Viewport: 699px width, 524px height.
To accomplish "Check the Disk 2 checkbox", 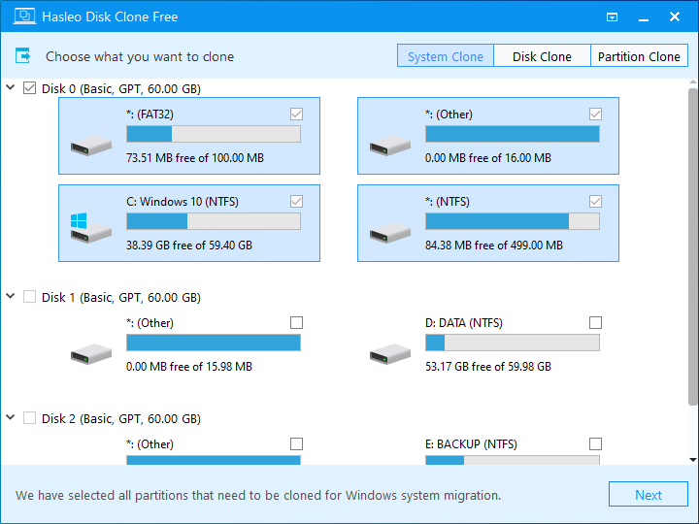I will point(29,417).
